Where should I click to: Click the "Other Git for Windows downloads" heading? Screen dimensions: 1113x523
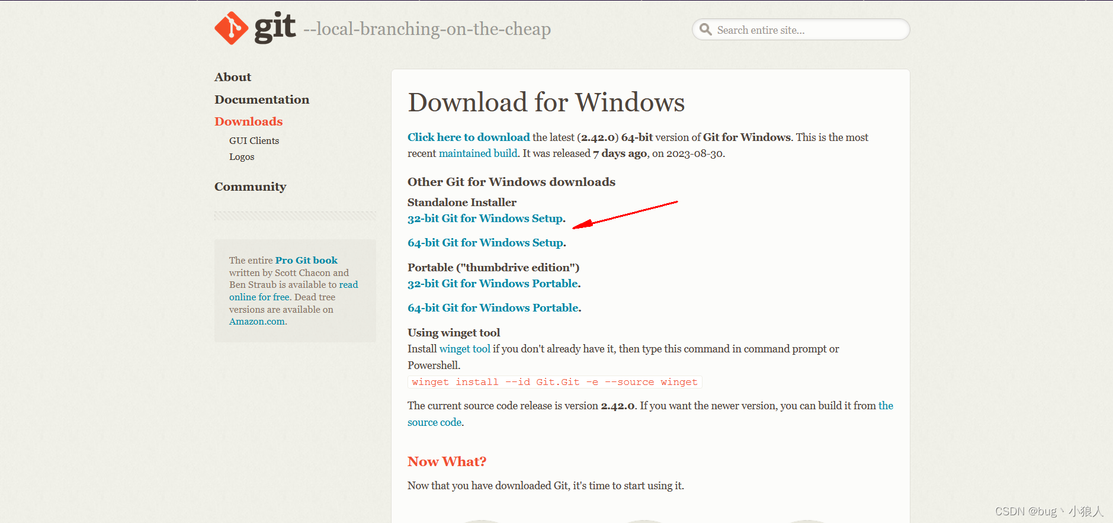click(511, 182)
